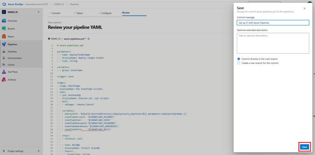Click the snowflakeRole variable line
This screenshot has height=155, width=315.
click(88, 129)
